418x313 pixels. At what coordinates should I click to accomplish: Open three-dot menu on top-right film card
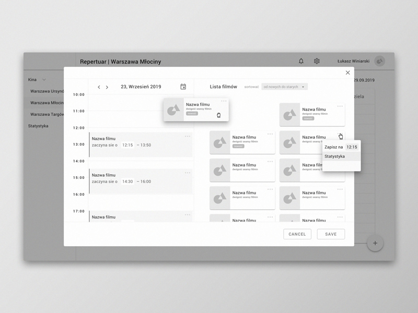[340, 106]
